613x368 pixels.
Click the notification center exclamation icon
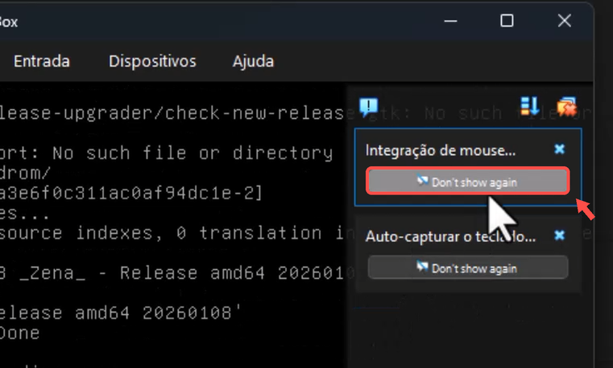point(368,106)
